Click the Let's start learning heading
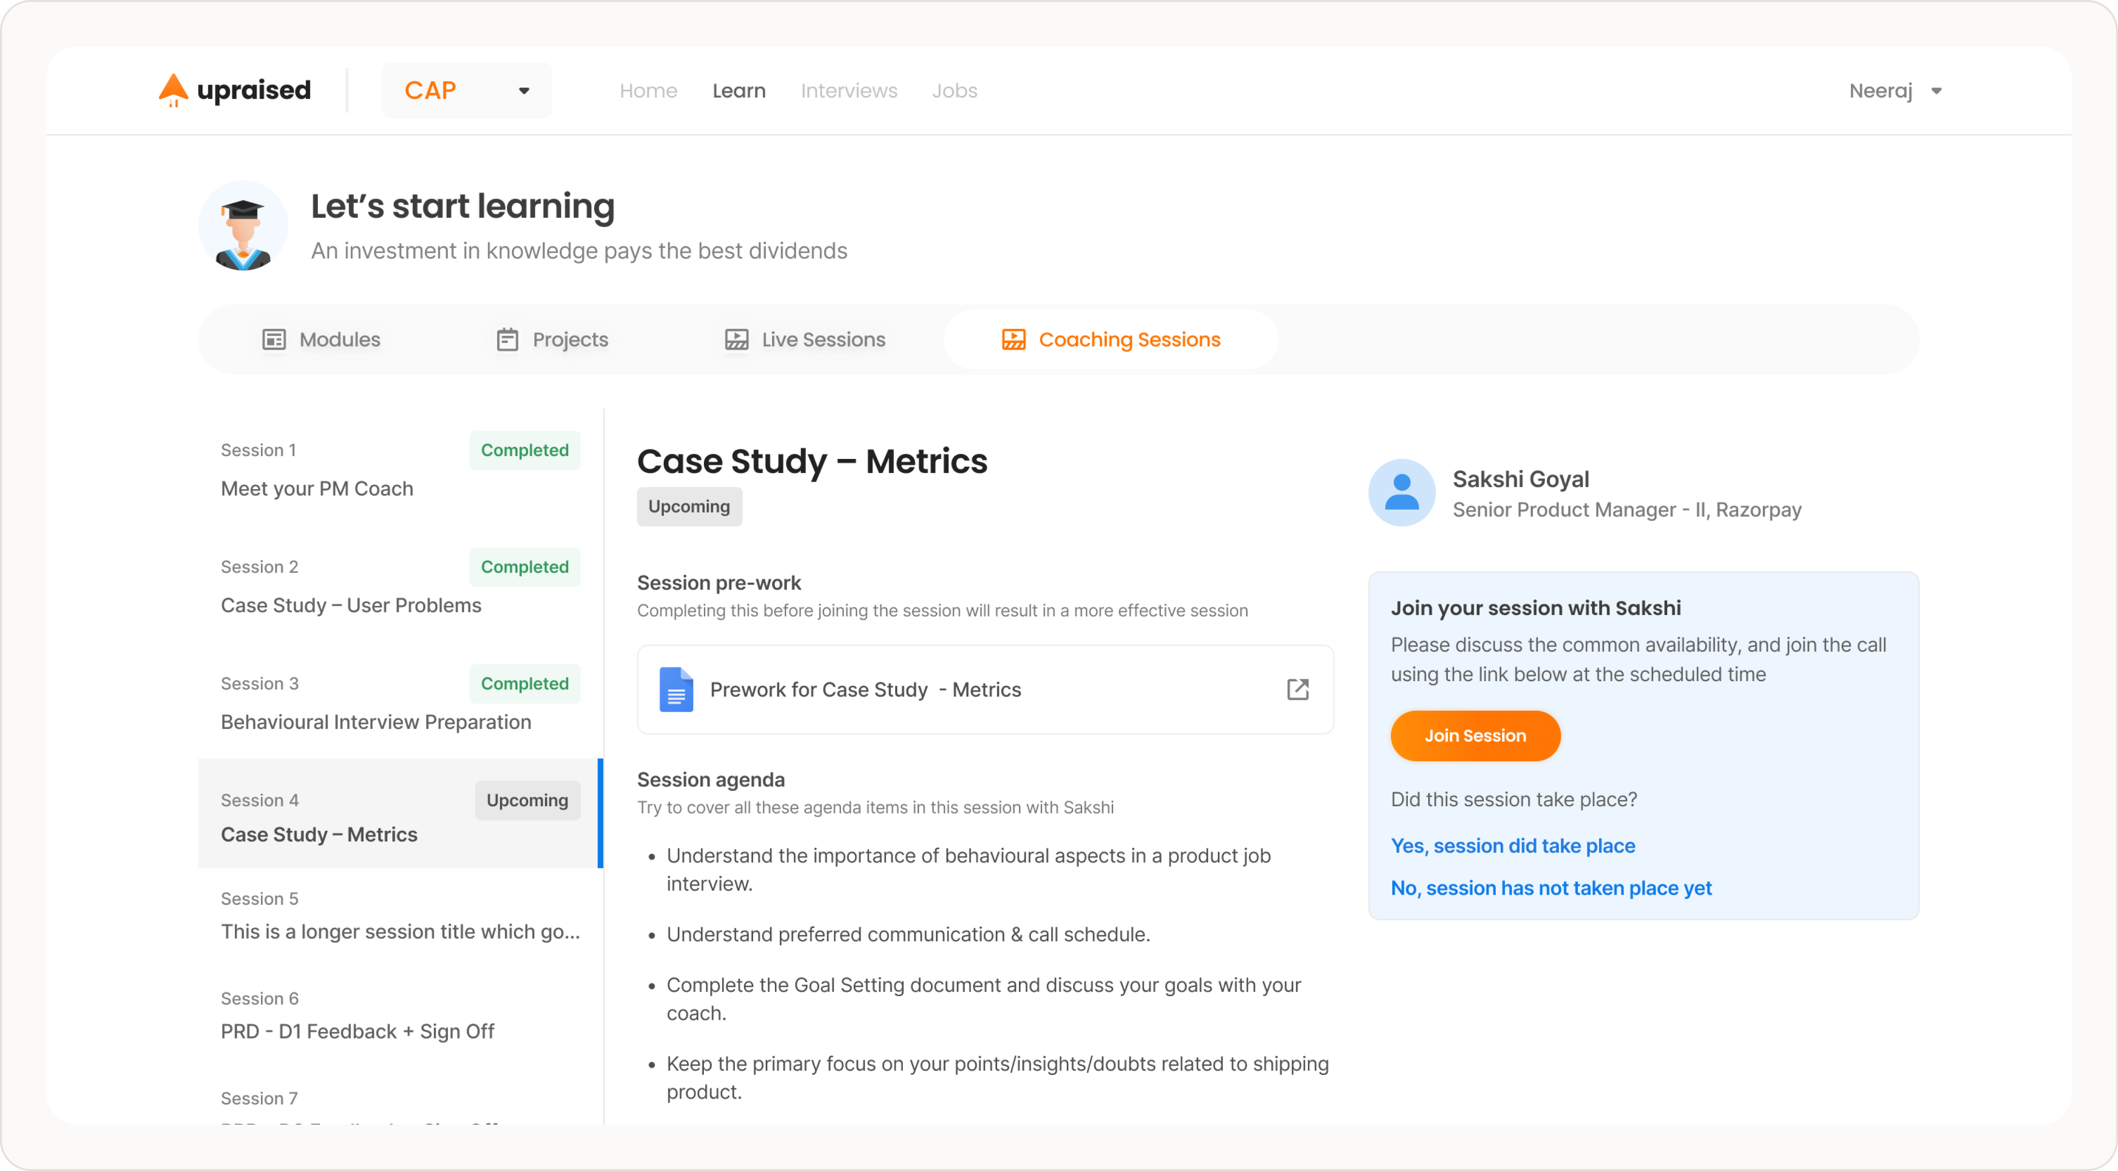 coord(462,206)
